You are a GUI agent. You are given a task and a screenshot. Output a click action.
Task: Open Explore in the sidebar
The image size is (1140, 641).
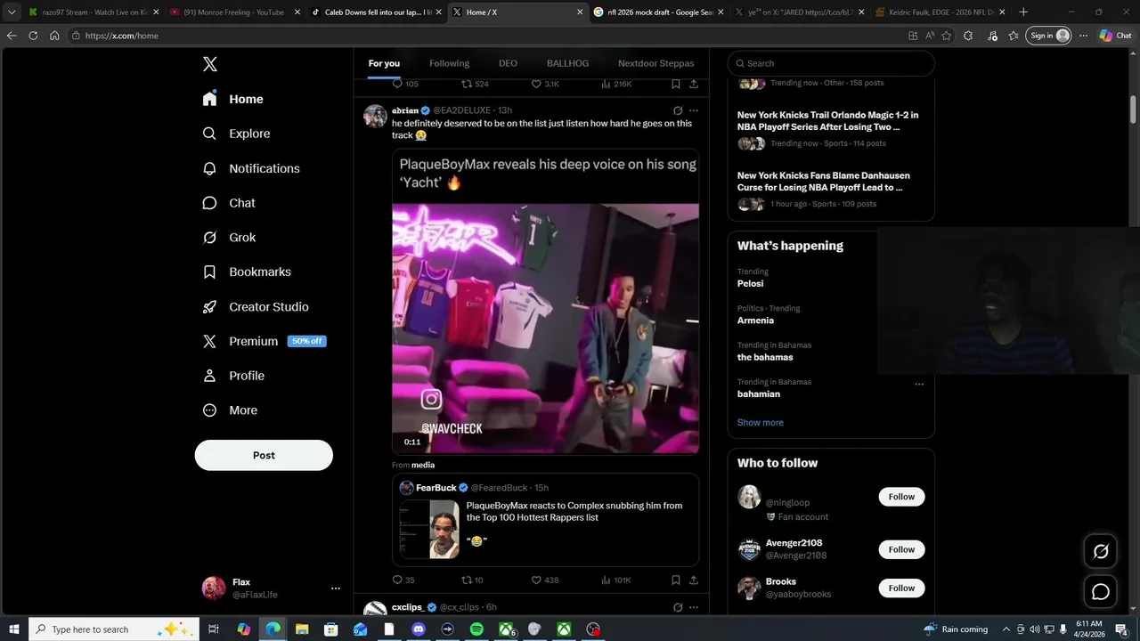pos(236,134)
